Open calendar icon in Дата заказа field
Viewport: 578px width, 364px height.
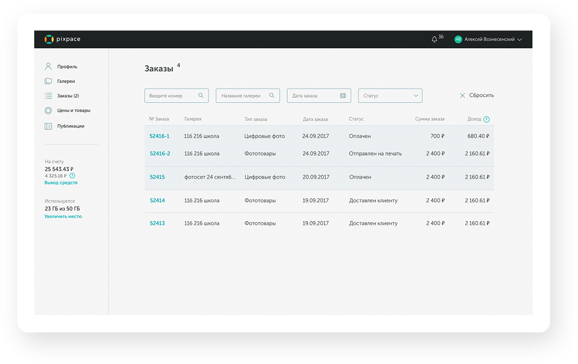[x=343, y=96]
